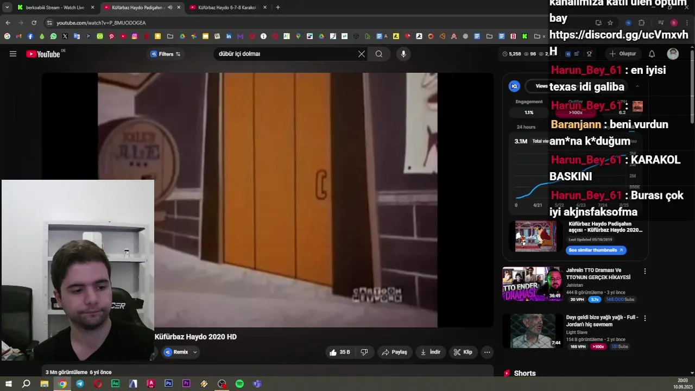This screenshot has height=391, width=695.
Task: Close Küfürbaz Haydo 6-7-8 Karakol tab
Action: [265, 8]
